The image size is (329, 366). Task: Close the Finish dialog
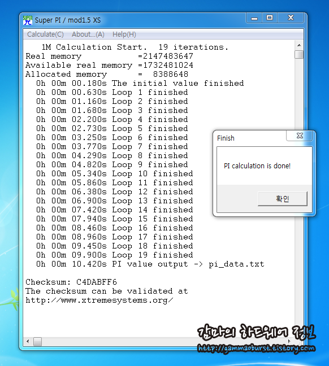pos(300,136)
